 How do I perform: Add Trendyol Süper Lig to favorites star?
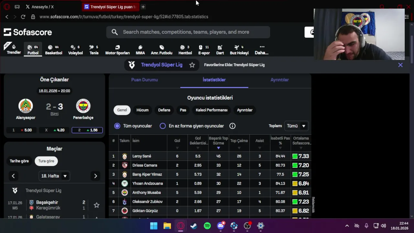point(192,65)
